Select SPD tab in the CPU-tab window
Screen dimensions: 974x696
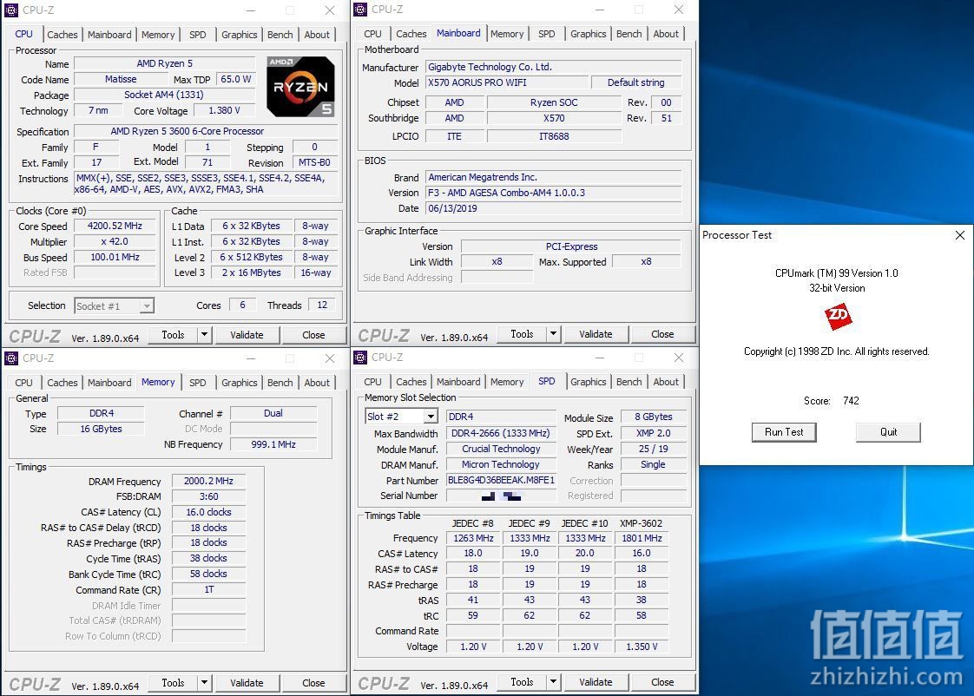(x=198, y=35)
